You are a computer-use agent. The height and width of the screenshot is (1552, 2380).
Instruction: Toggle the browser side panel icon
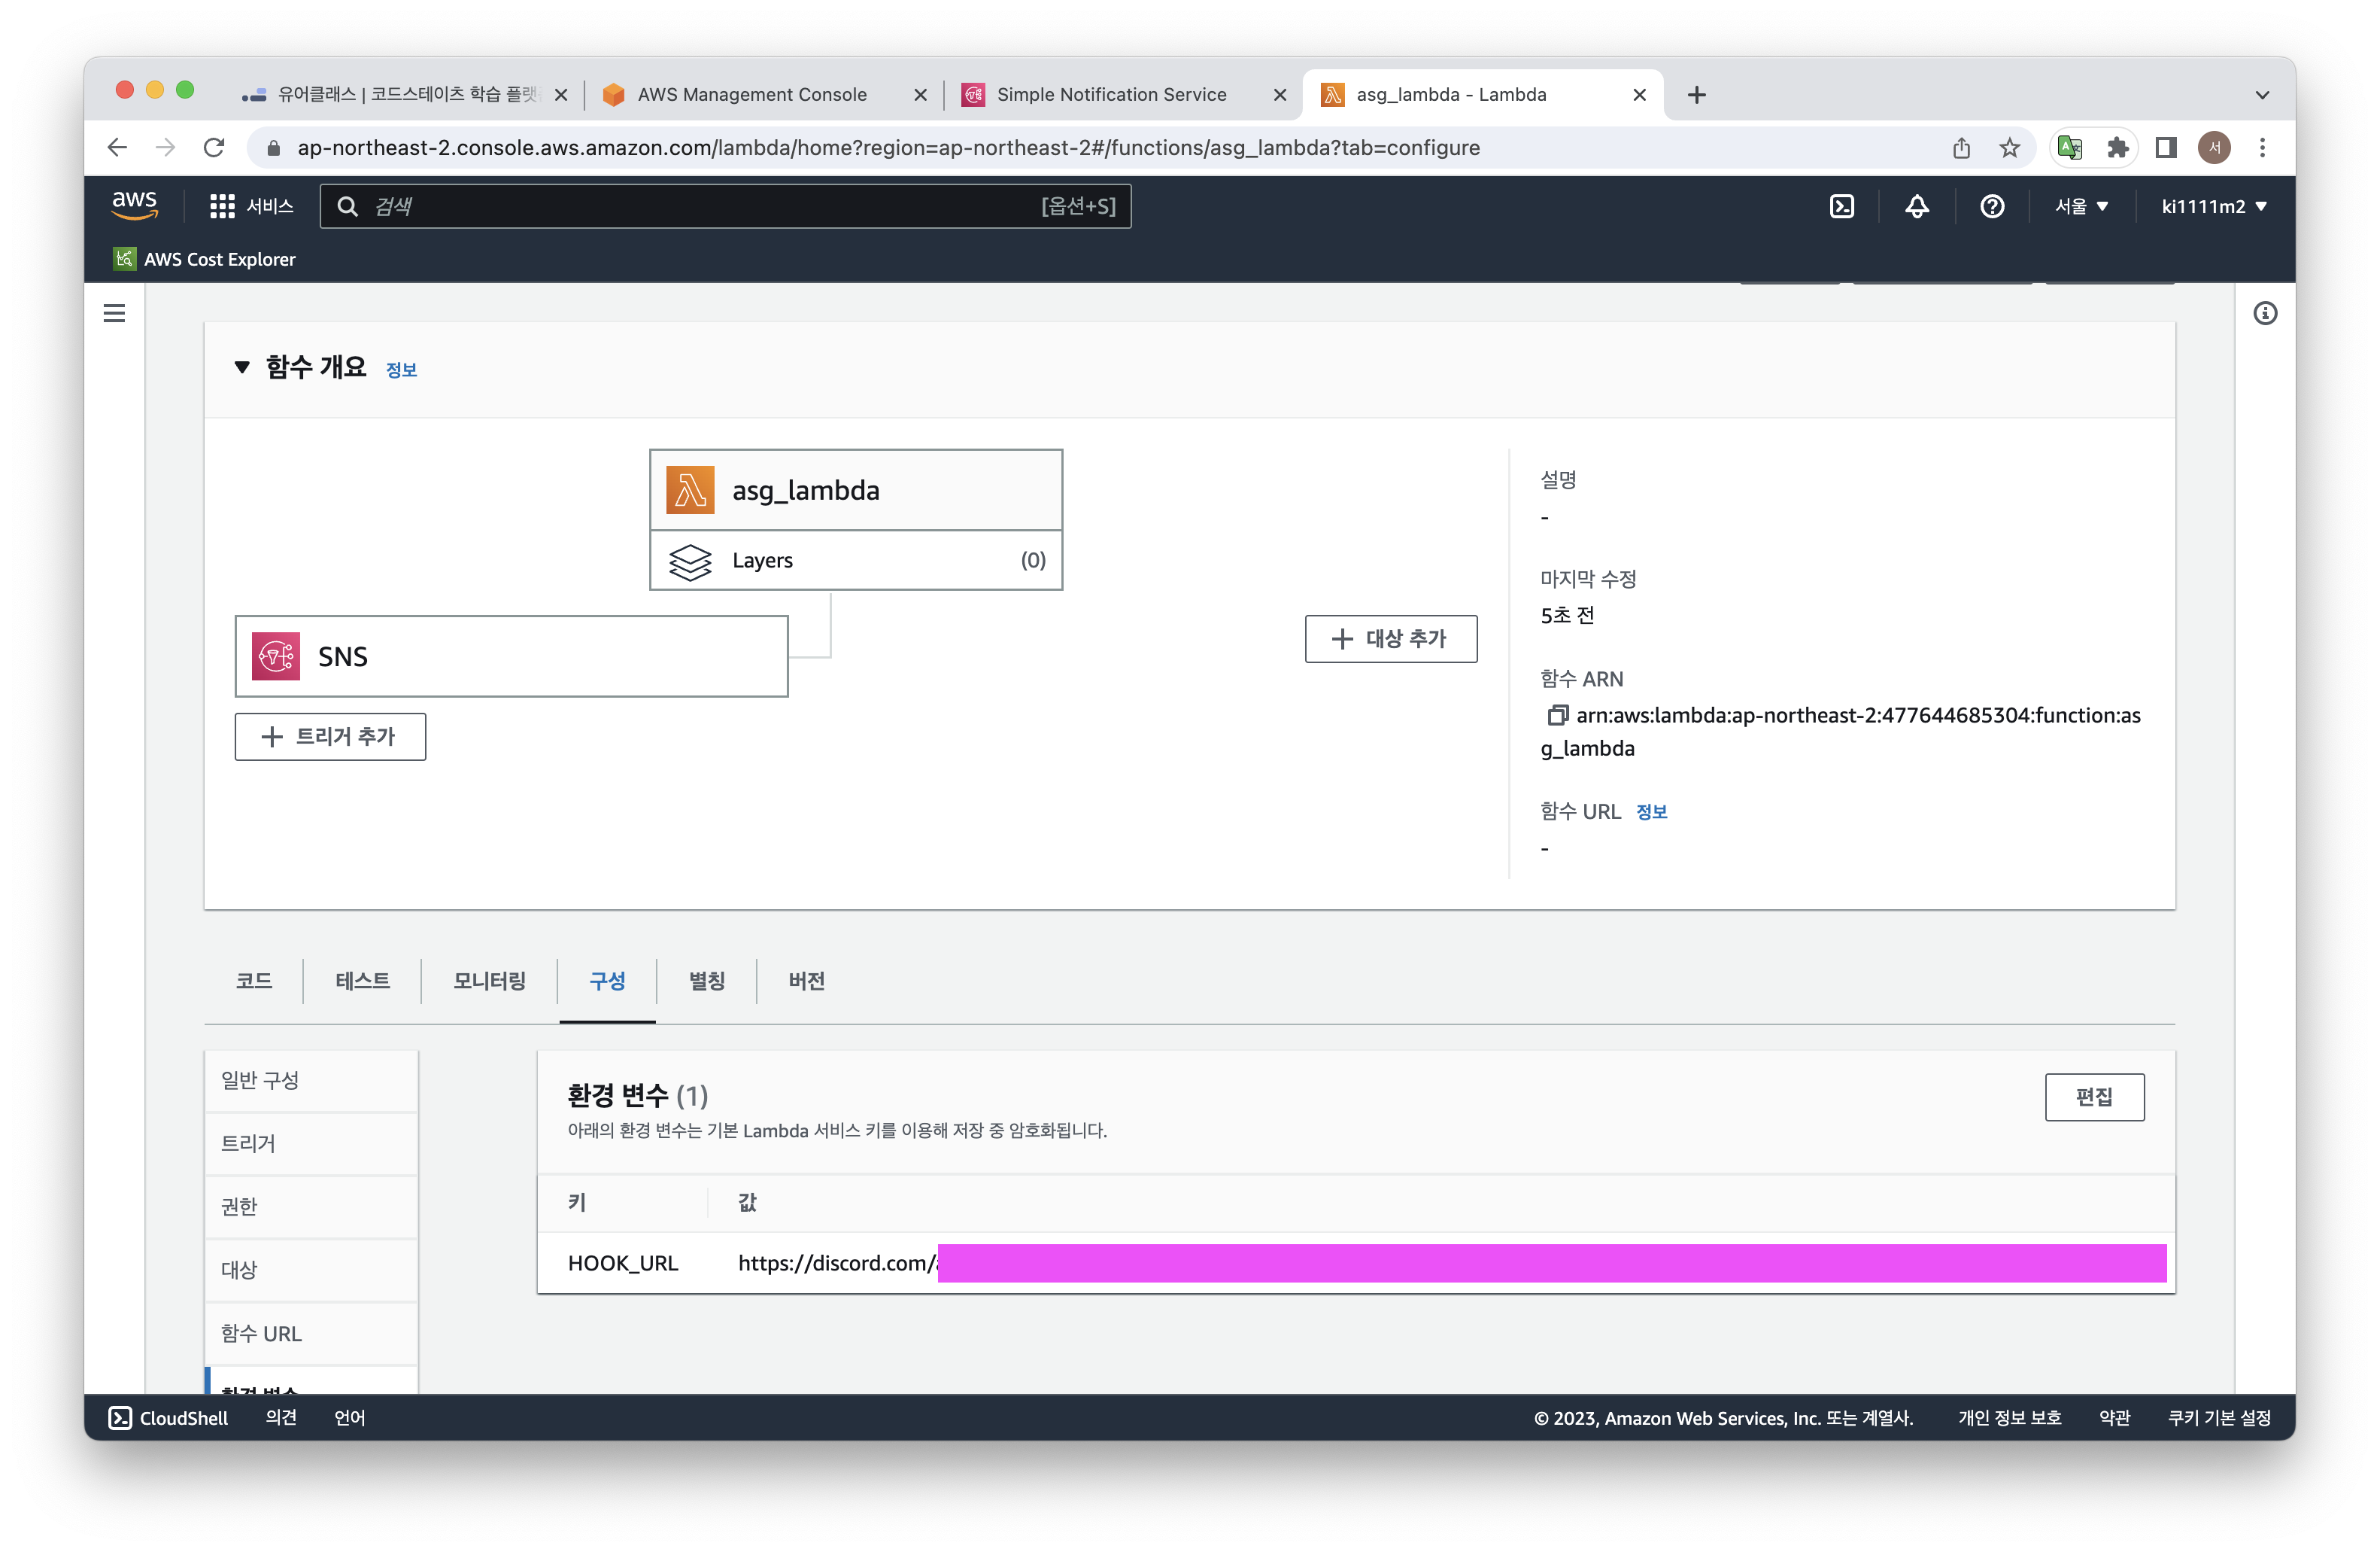point(2165,148)
